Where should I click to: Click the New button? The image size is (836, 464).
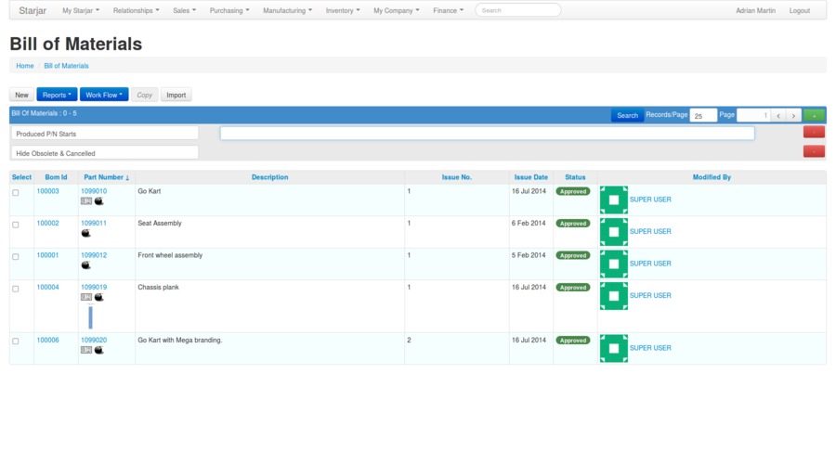[21, 95]
